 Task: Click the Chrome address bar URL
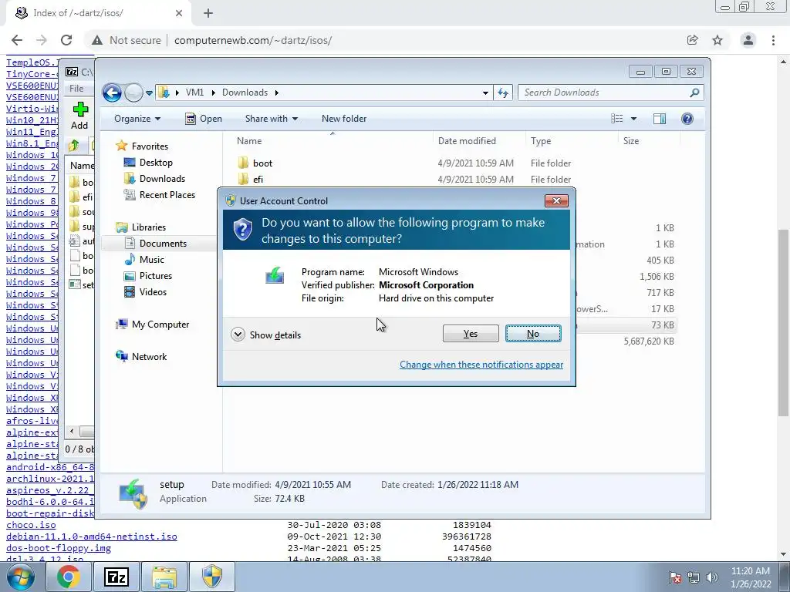(x=253, y=40)
